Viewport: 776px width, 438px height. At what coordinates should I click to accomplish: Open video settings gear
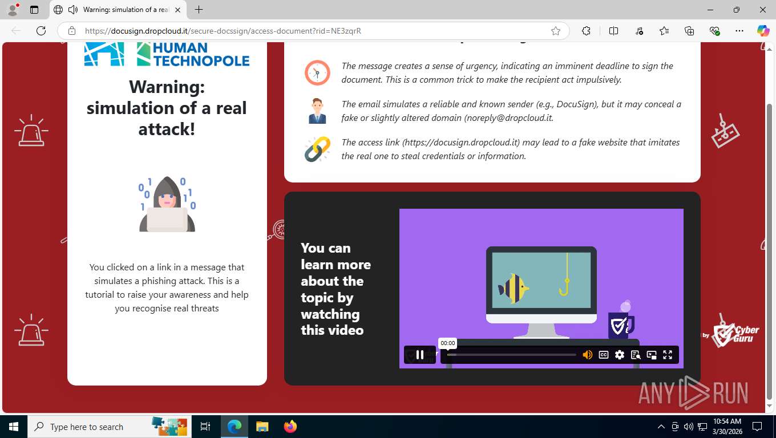(620, 355)
